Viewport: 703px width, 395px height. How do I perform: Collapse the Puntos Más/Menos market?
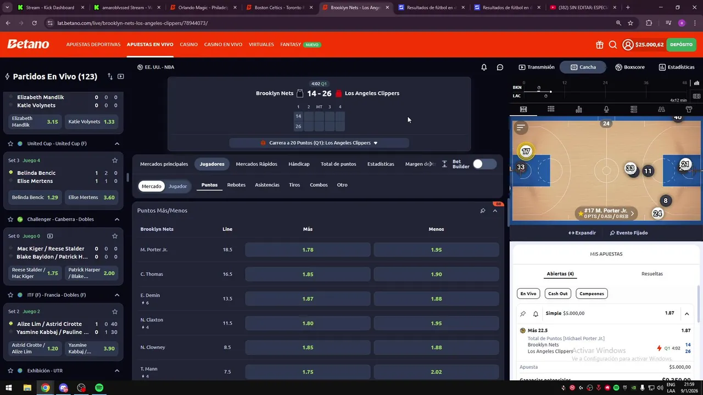(495, 211)
